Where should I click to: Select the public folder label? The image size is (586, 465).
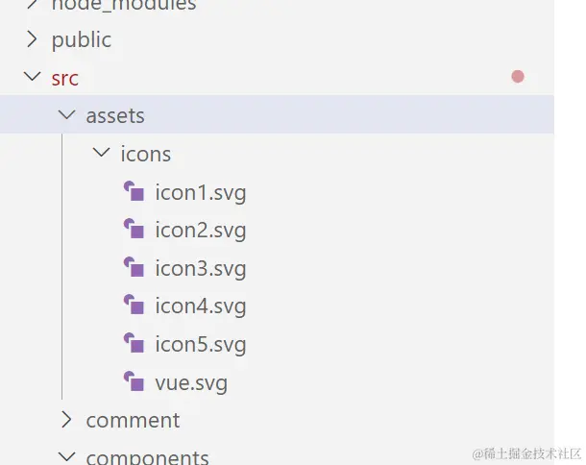(81, 39)
